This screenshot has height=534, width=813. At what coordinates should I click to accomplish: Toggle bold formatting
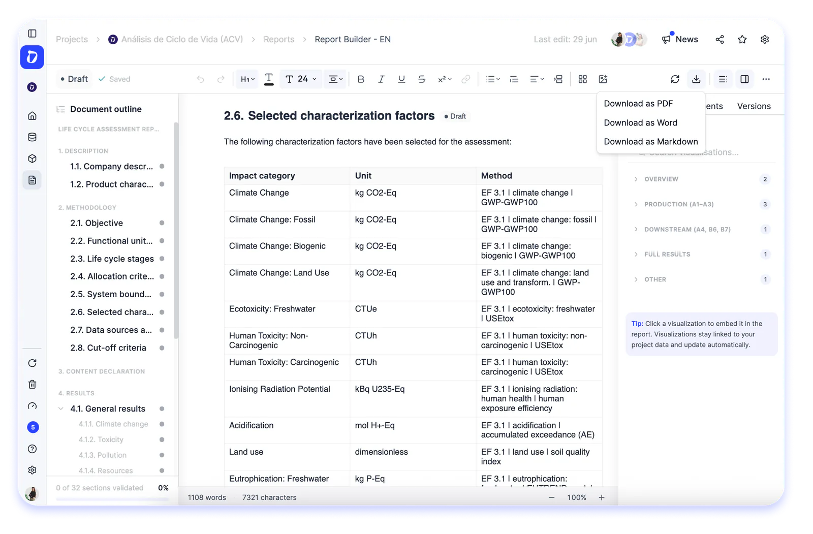[361, 79]
